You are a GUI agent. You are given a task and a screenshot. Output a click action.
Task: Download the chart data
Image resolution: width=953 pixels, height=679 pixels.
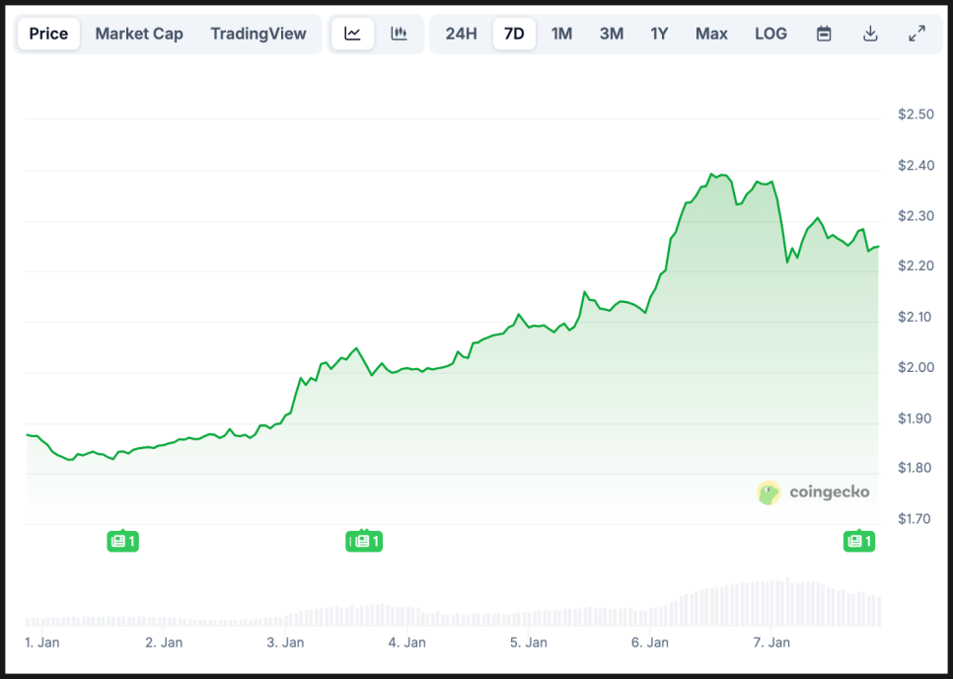[x=870, y=34]
